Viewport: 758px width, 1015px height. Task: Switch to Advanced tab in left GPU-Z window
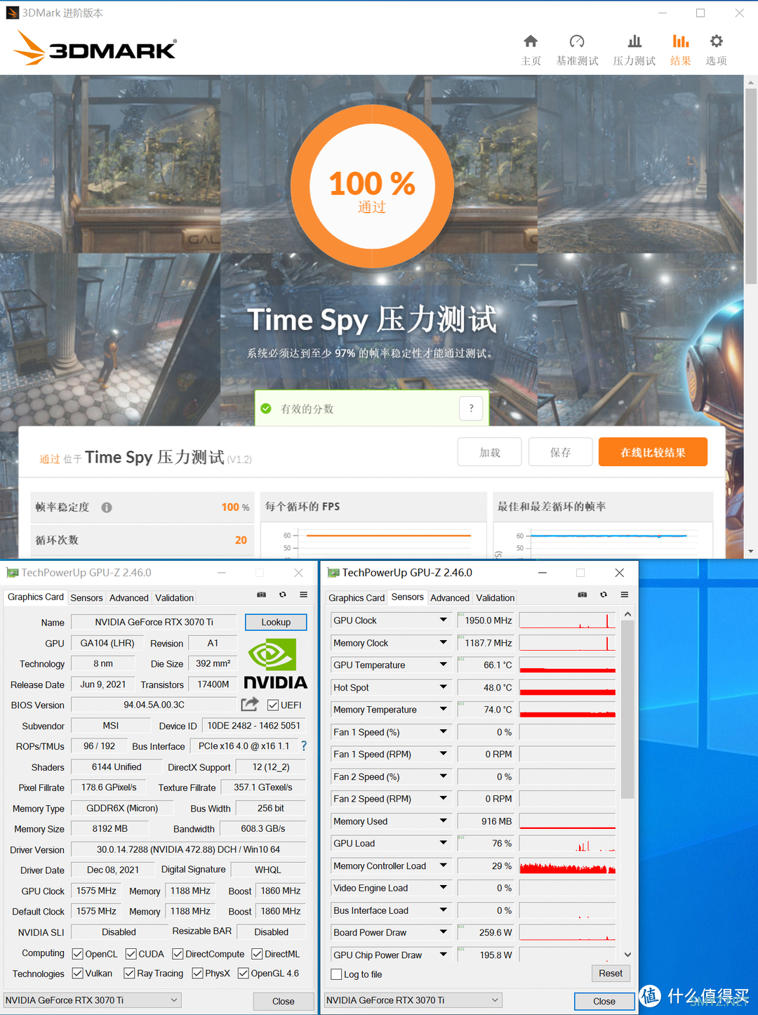(x=128, y=598)
